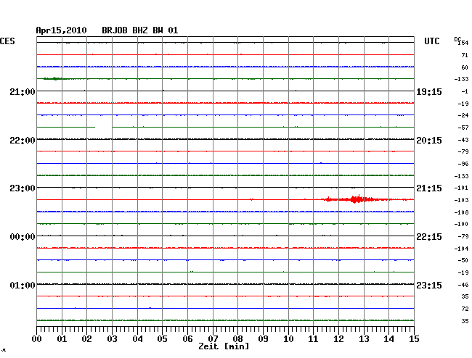This screenshot has width=472, height=358.
Task: Select the DC offset value -103
Action: tap(461, 200)
